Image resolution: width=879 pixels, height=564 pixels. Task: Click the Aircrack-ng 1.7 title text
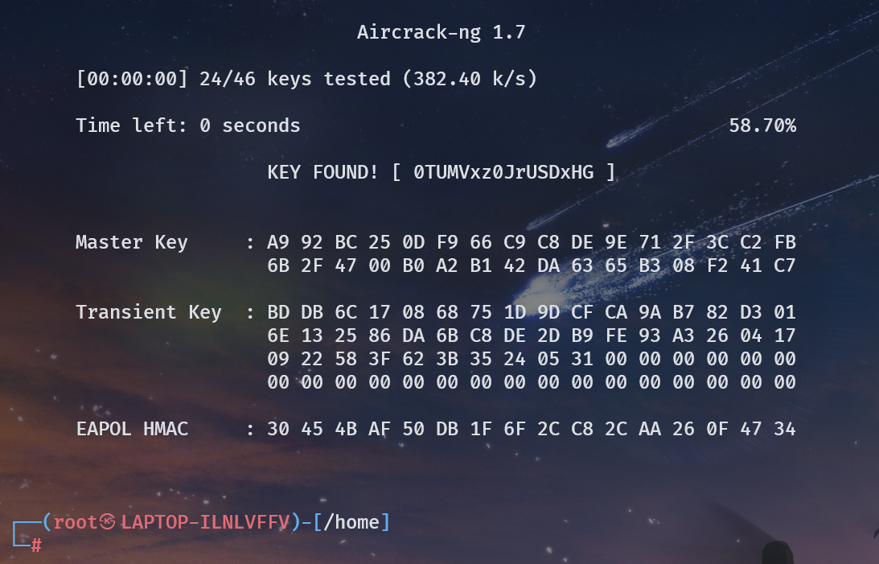pos(442,32)
